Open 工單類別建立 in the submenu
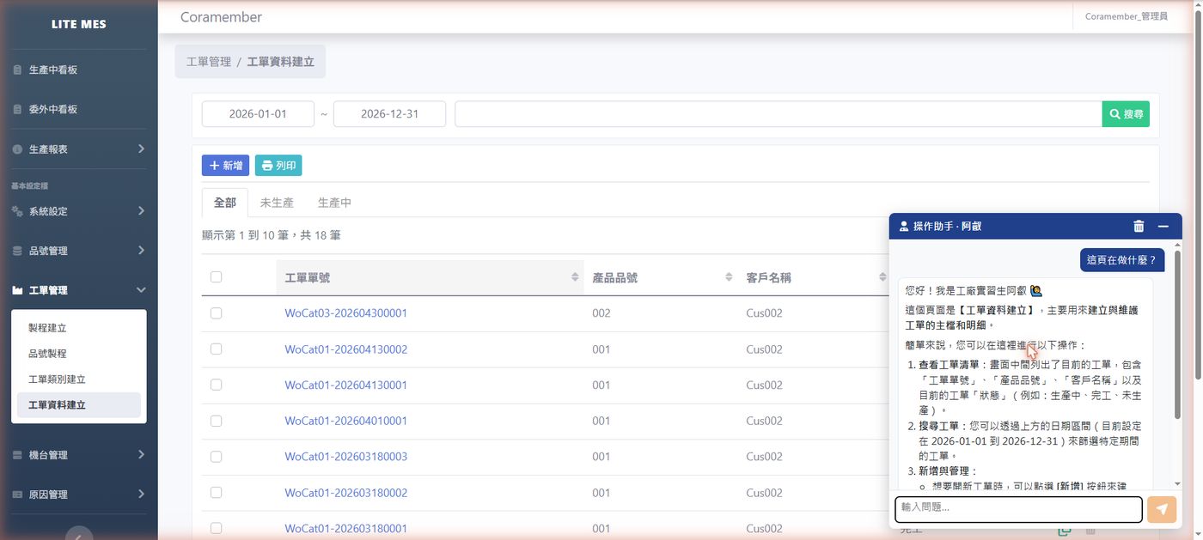Viewport: 1203px width, 540px height. pos(57,379)
